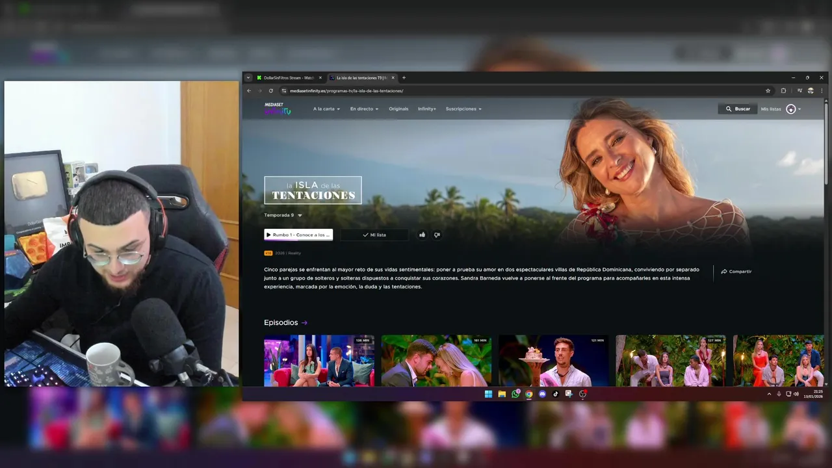The height and width of the screenshot is (468, 832).
Task: Go to Mis listas
Action: click(771, 109)
